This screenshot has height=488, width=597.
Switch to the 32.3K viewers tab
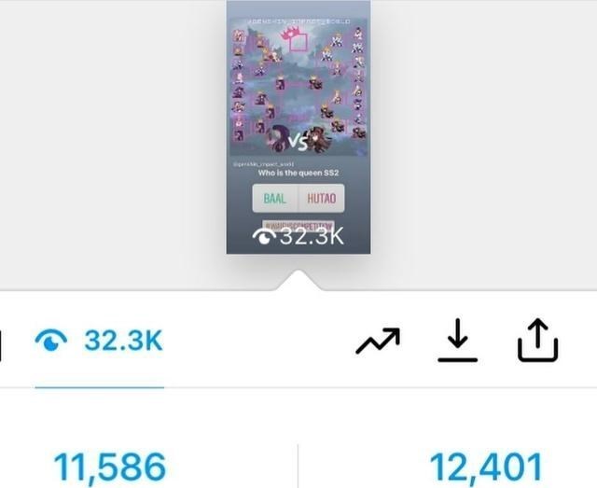click(100, 341)
